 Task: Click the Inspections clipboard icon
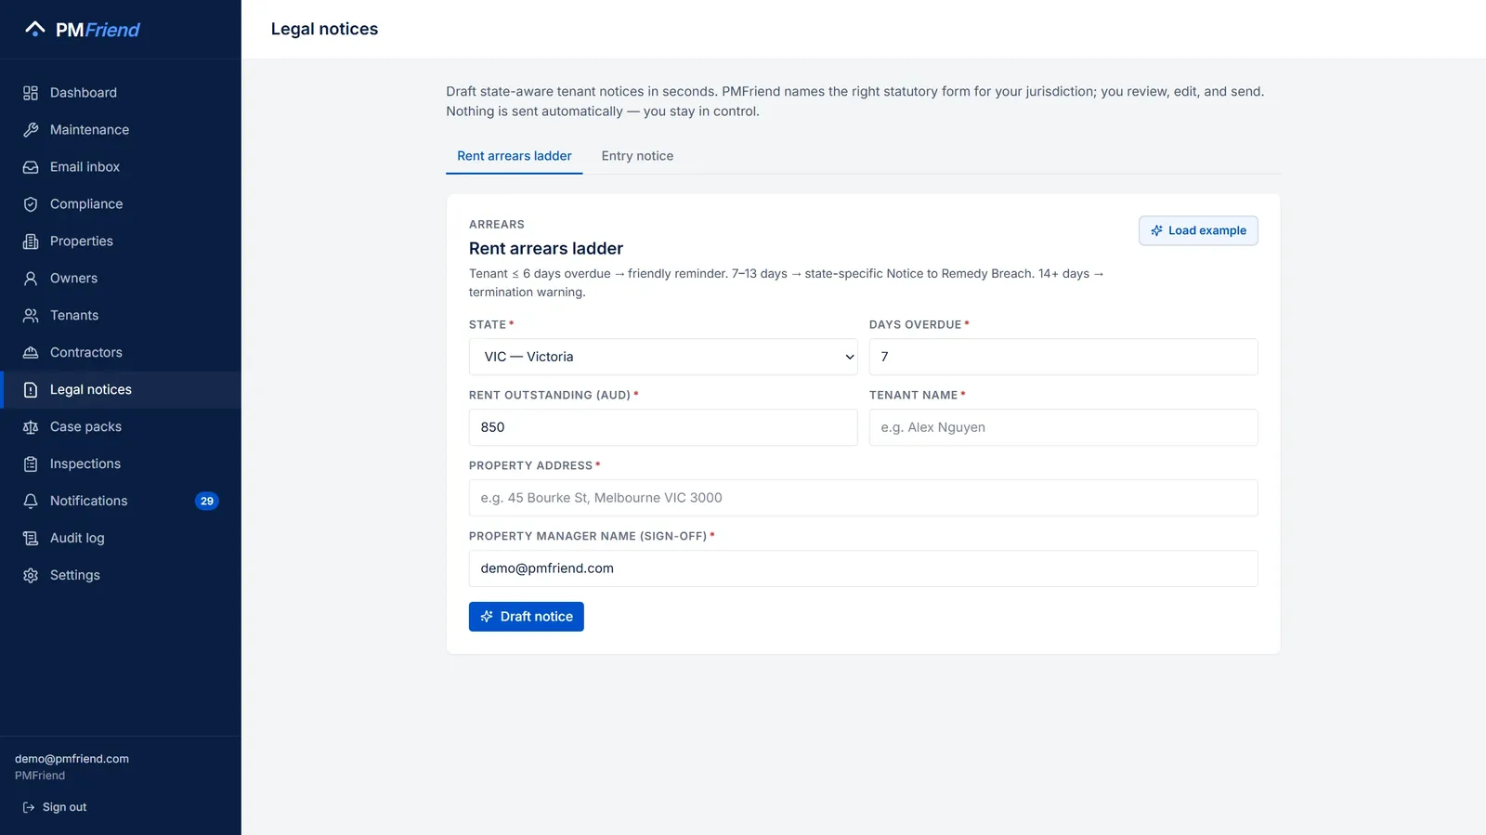(x=31, y=464)
